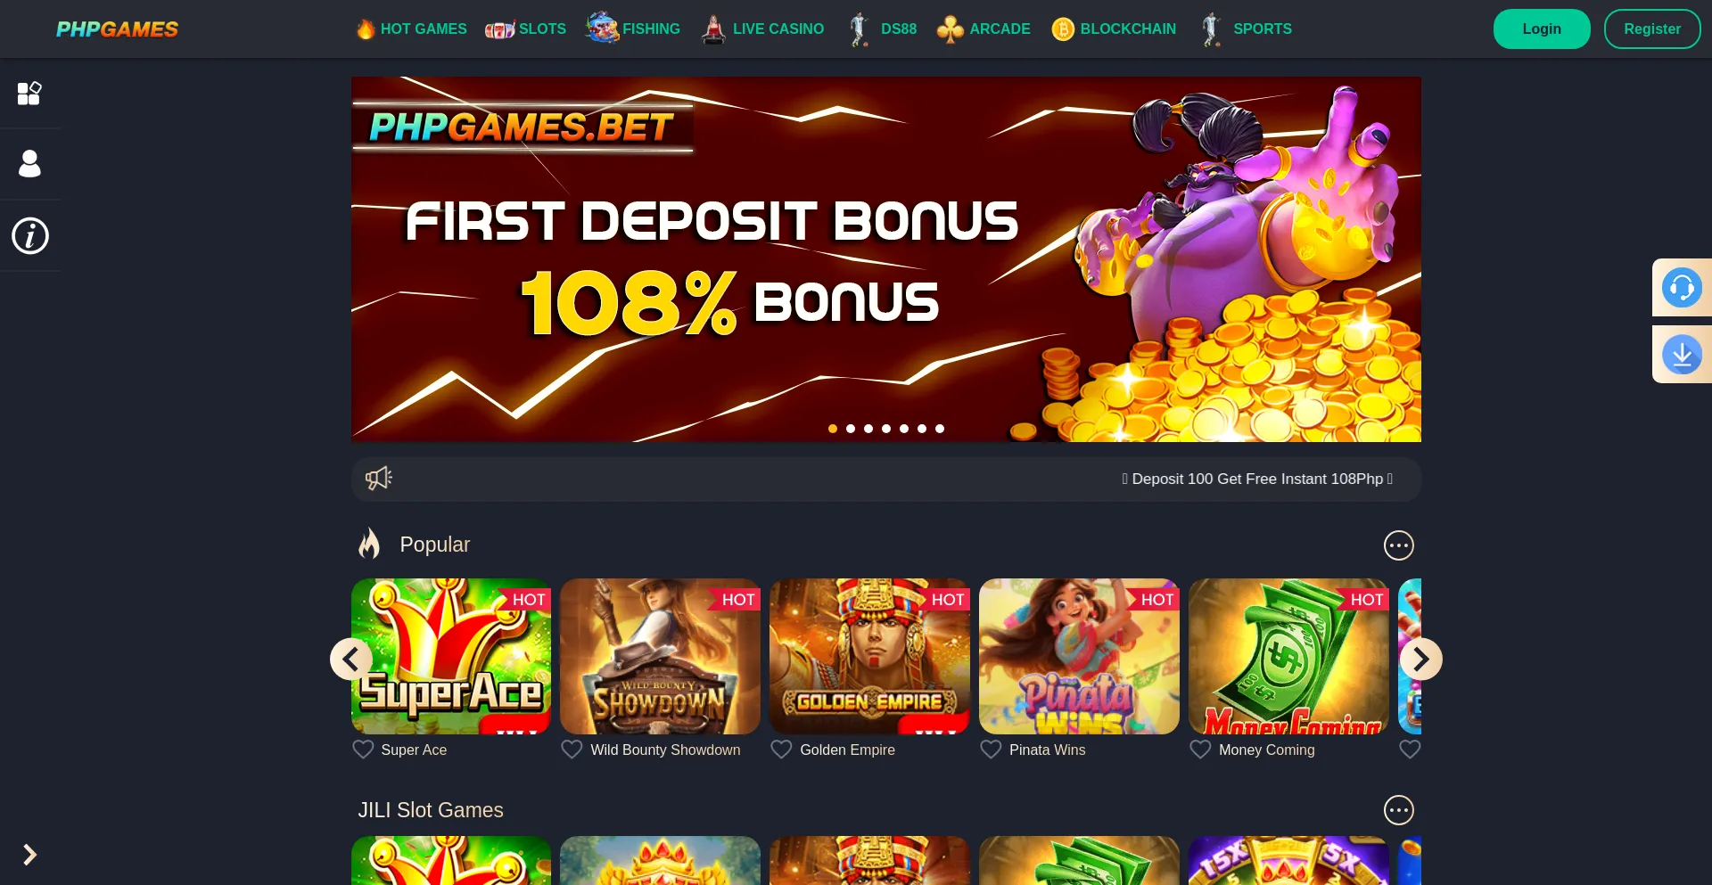The height and width of the screenshot is (885, 1712).
Task: Open the info icon in the sidebar
Action: click(x=30, y=236)
